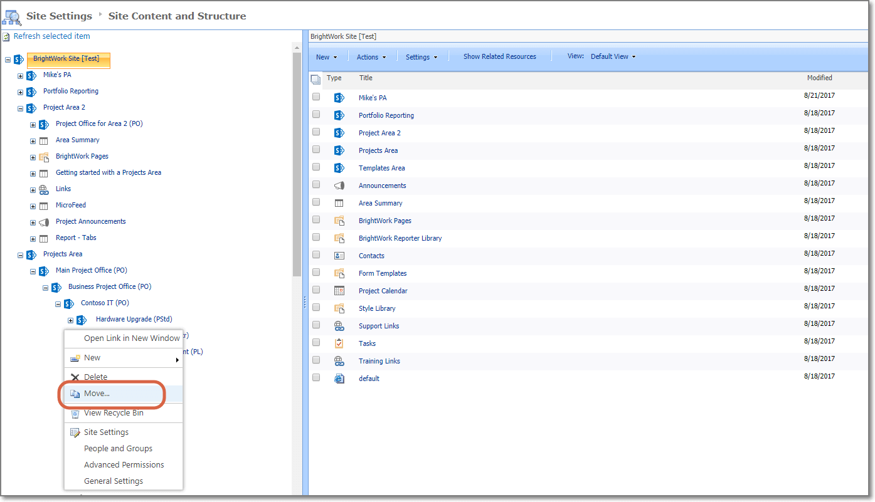Open the Settings toolbar menu
The width and height of the screenshot is (875, 502).
422,57
